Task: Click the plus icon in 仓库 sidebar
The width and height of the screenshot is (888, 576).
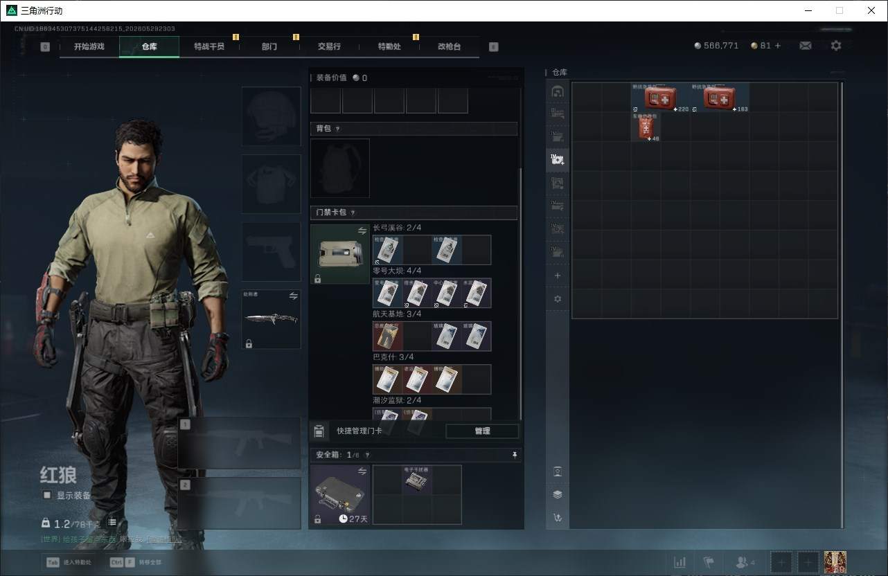Action: pos(558,276)
